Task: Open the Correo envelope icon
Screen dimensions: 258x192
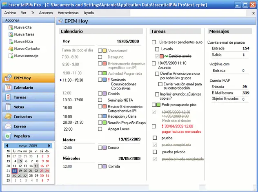Action: [8, 126]
